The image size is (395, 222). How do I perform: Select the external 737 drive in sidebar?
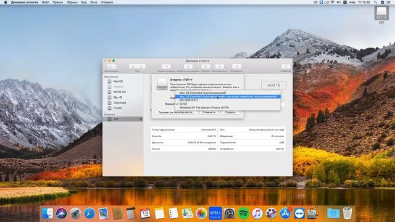pos(123,119)
